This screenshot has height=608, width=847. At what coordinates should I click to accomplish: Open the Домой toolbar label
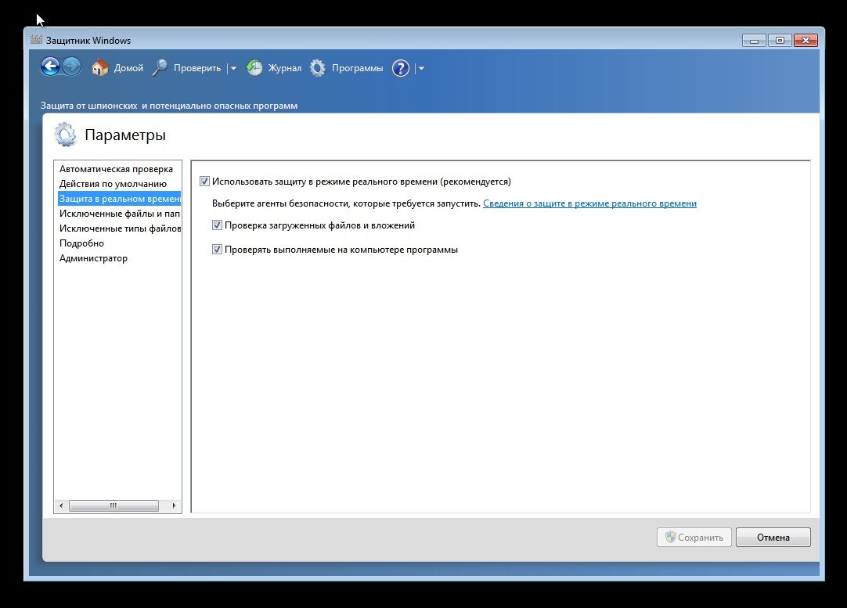(x=128, y=68)
